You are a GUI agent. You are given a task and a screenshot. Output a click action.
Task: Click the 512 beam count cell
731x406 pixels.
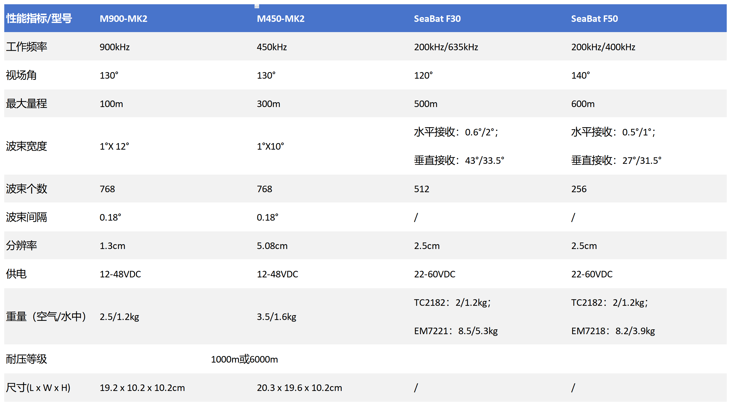coord(421,189)
